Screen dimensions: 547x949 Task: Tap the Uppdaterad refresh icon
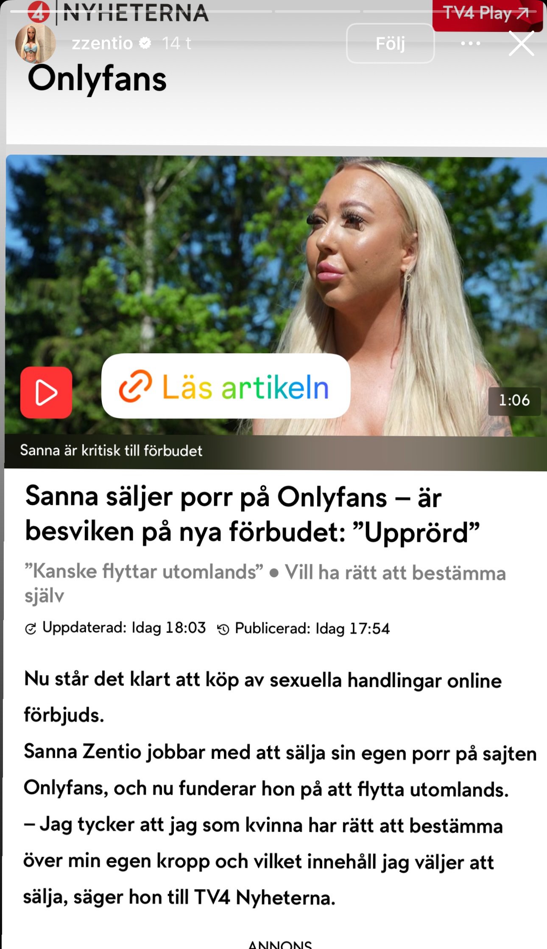[x=31, y=628]
